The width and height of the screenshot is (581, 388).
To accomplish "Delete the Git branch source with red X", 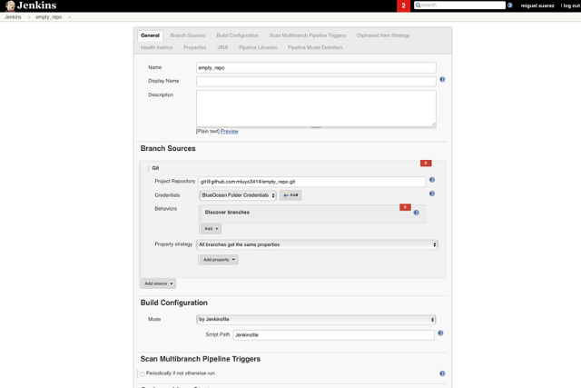I will click(x=425, y=164).
